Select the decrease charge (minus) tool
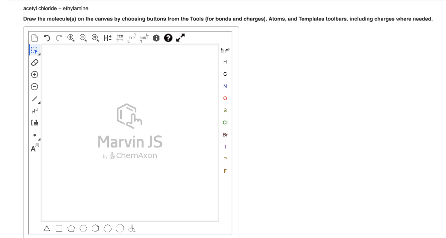Screen dimensions: 446x238 click(35, 87)
